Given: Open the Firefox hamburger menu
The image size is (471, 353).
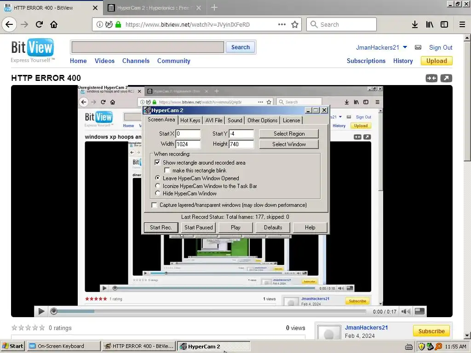Looking at the screenshot, I should pyautogui.click(x=462, y=24).
